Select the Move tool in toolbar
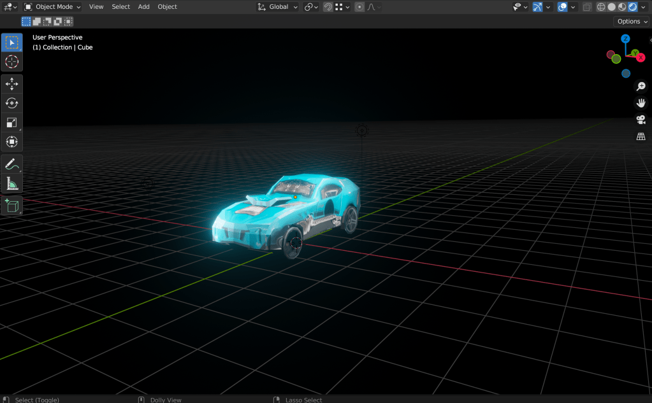This screenshot has height=403, width=652. pos(11,84)
